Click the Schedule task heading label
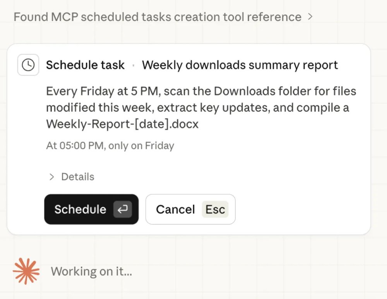This screenshot has width=387, height=299. tap(85, 65)
